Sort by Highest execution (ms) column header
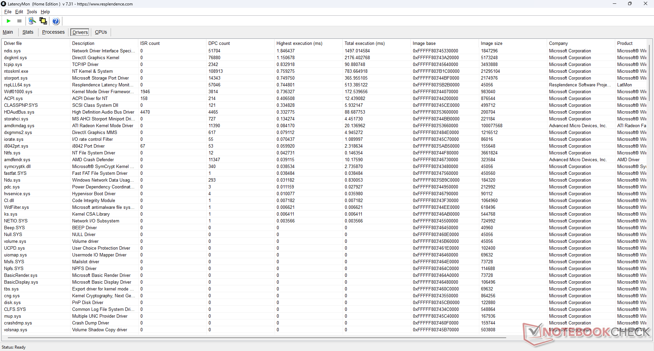 299,43
